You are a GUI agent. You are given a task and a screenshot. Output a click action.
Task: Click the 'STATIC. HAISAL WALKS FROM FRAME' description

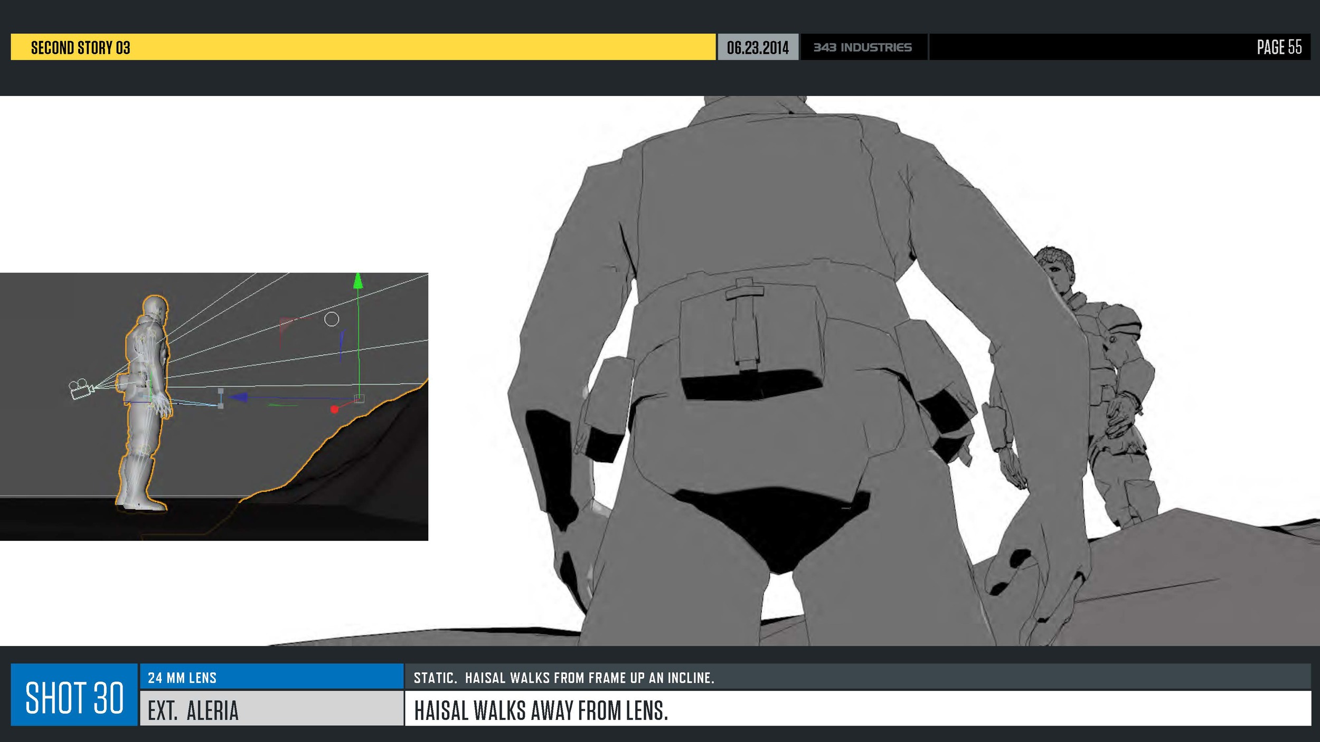(564, 678)
